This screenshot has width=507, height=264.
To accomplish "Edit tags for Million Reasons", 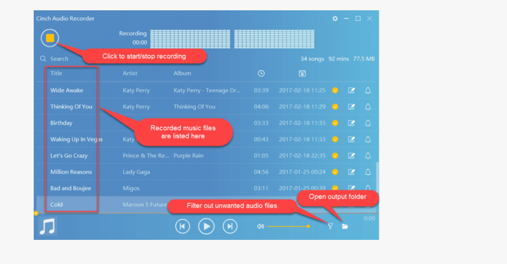I will [x=351, y=172].
